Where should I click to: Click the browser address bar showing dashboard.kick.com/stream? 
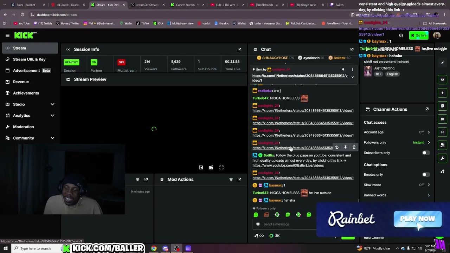tap(190, 15)
